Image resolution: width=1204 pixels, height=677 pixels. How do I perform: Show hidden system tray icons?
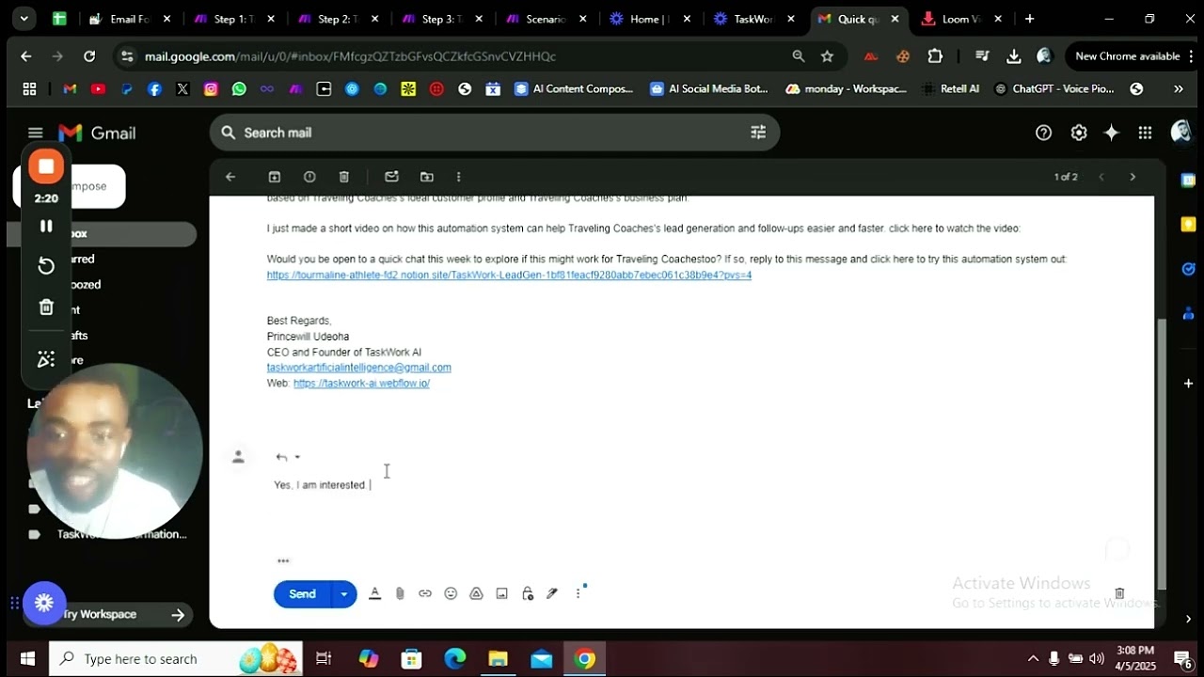[1033, 658]
